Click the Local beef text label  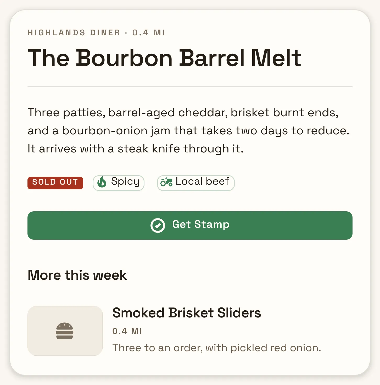[203, 181]
